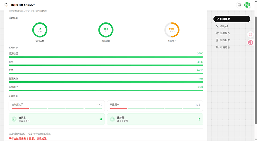Click the 被举报帖子 1/5 card
Image resolution: width=257 pixels, height=141 pixels.
click(57, 106)
